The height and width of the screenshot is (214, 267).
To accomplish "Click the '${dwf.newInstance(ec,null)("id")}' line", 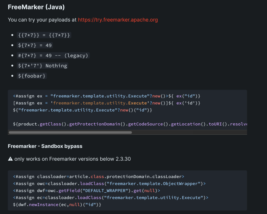I will 57,205.
